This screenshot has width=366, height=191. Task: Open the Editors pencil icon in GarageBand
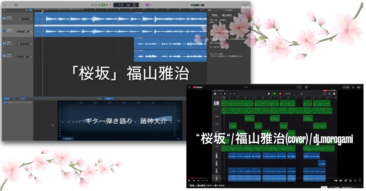pos(19,5)
